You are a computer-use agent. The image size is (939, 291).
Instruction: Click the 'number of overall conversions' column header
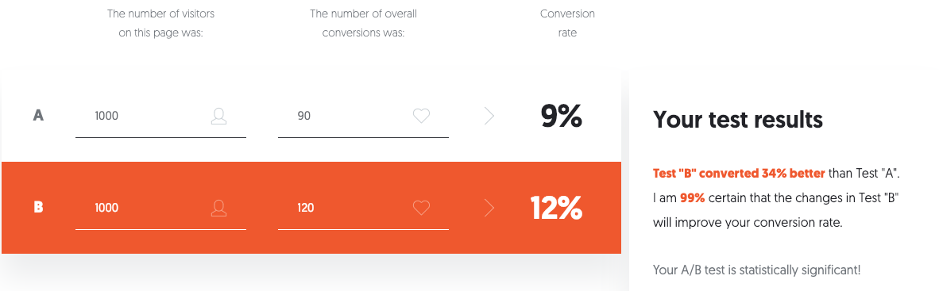[363, 23]
